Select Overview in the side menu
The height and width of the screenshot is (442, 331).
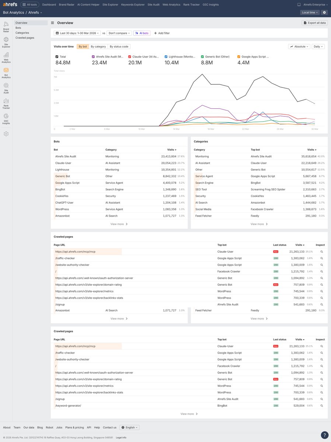pyautogui.click(x=31, y=23)
